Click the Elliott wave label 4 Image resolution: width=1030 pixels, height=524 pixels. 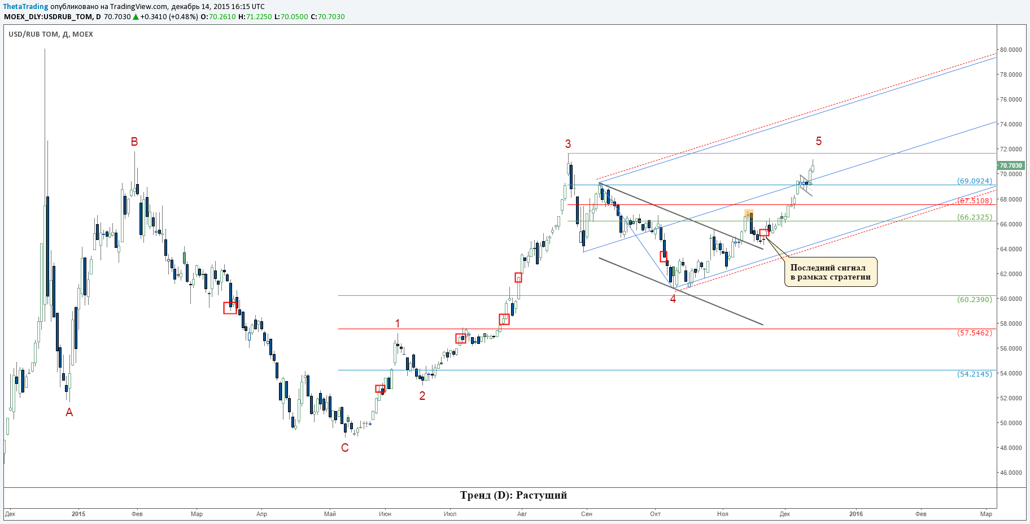point(673,299)
